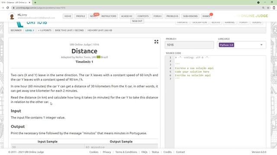Open the Cookies footer link
This screenshot has width=277, height=155.
tap(94, 152)
